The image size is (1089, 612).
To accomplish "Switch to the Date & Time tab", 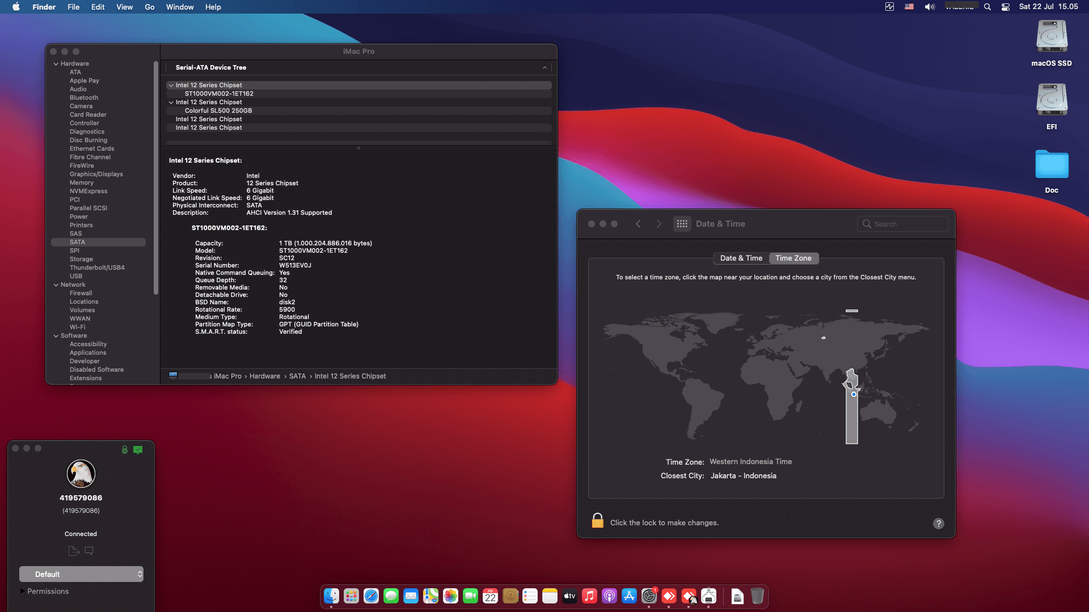I will (741, 258).
